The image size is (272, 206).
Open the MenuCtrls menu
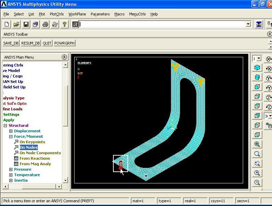137,14
